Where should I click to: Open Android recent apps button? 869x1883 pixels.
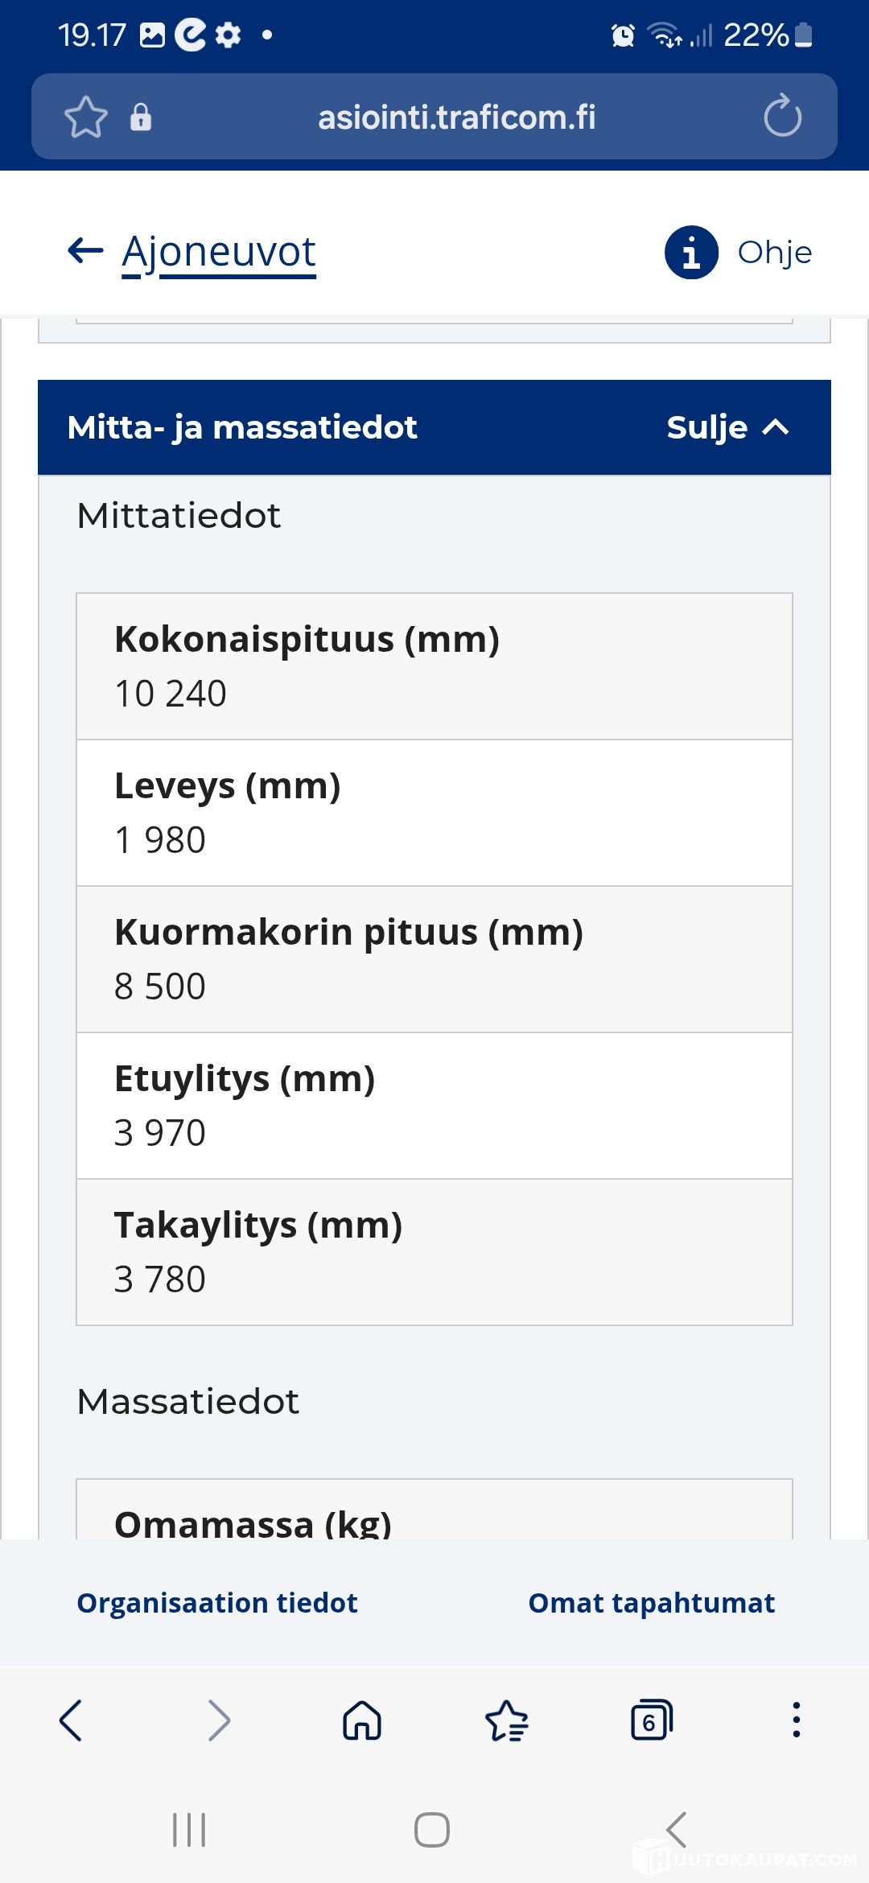[190, 1830]
